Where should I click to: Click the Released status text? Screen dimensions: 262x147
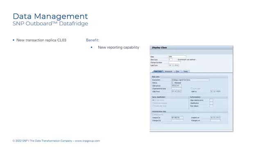point(178,83)
